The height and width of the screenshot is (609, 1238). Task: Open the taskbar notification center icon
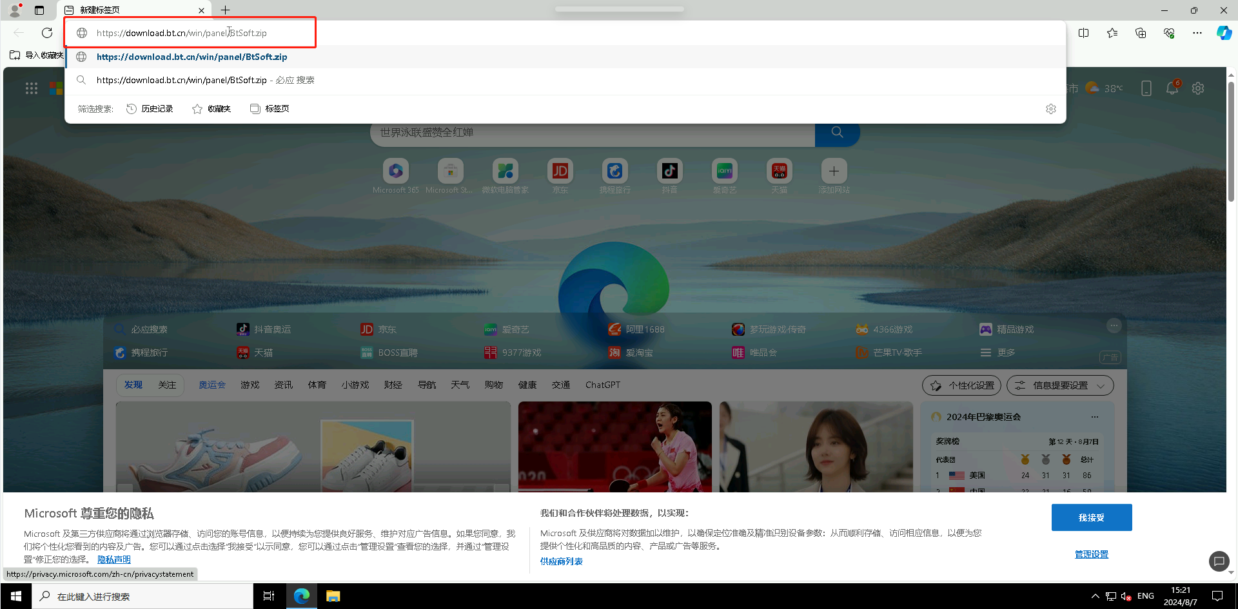tap(1217, 596)
